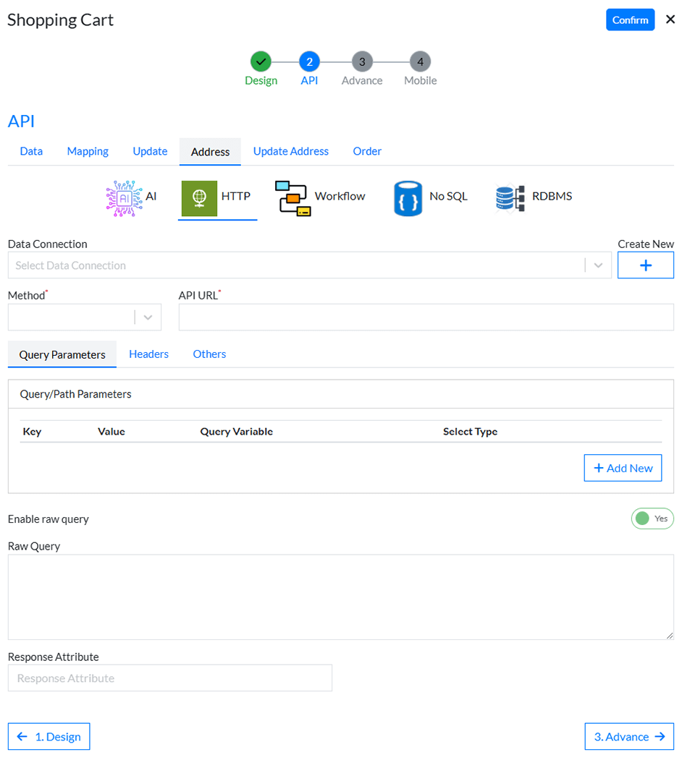The height and width of the screenshot is (760, 682).
Task: Click the plus icon under Create New
Action: 645,265
